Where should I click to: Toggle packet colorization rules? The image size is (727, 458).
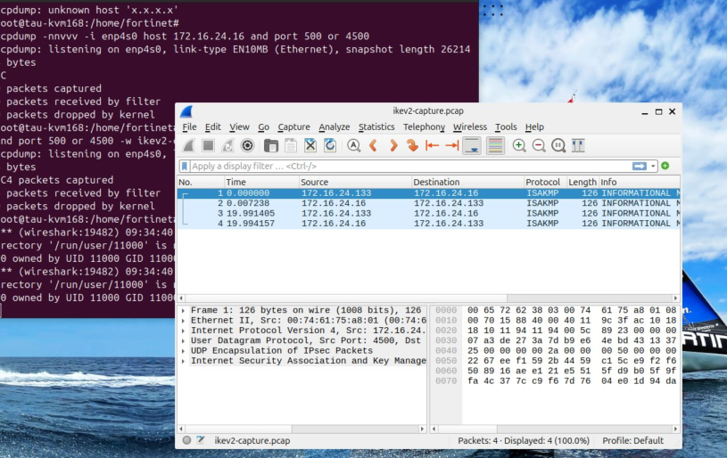tap(495, 146)
